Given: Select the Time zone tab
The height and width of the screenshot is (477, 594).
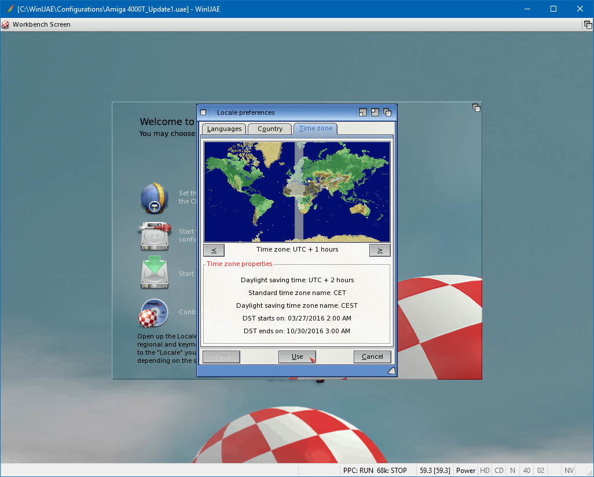Looking at the screenshot, I should point(316,129).
